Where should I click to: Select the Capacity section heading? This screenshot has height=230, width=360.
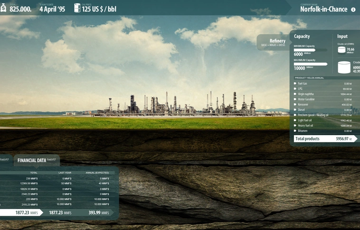pos(302,36)
